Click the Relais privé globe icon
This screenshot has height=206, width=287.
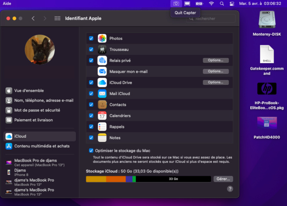102,61
